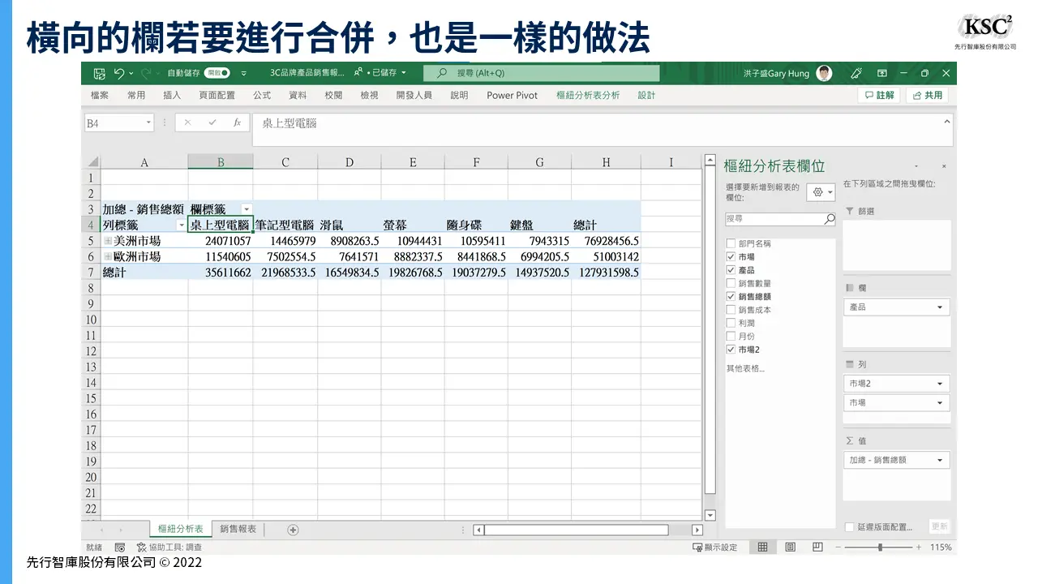
Task: Click the Save icon in title bar
Action: tap(99, 73)
